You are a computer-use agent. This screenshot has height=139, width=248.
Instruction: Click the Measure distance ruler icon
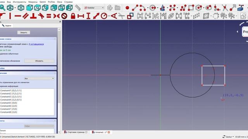pos(77,8)
